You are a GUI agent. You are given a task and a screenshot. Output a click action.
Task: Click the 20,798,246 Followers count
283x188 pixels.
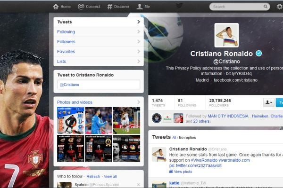[x=220, y=103]
